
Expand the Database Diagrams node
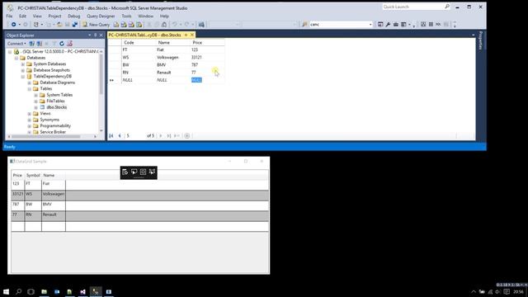pos(30,82)
